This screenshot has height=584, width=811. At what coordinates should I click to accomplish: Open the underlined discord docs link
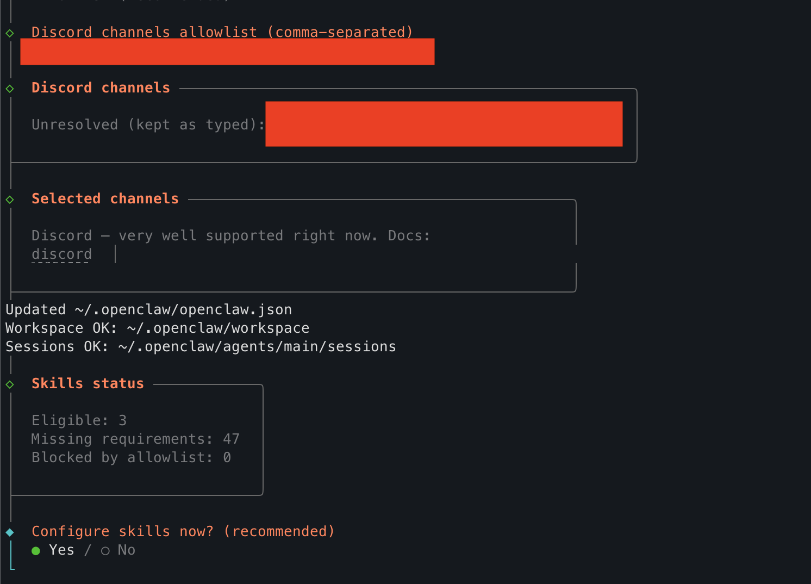61,254
